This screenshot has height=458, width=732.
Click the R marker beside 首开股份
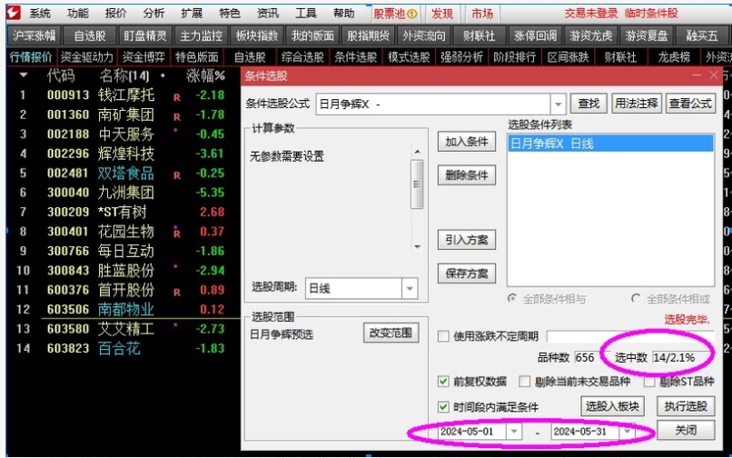pyautogui.click(x=177, y=291)
